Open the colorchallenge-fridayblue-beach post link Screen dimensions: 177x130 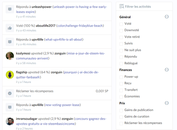tap(80, 26)
